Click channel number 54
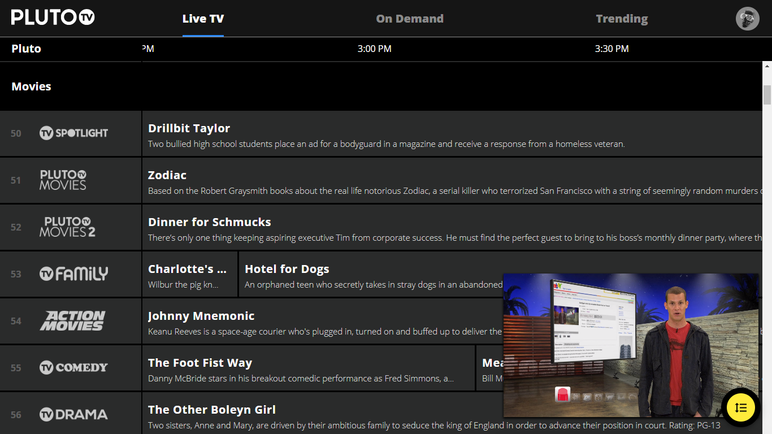Image resolution: width=772 pixels, height=434 pixels. (x=16, y=321)
